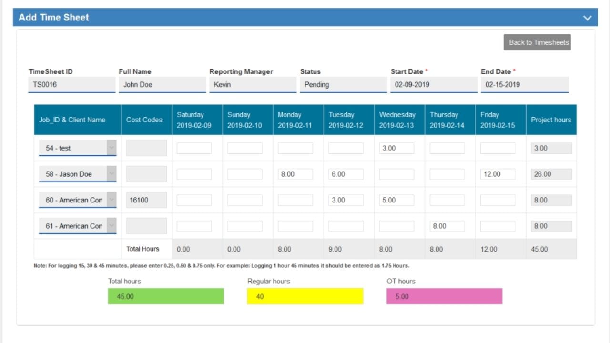
Task: Click the End Date field showing 02-15-2019
Action: (x=524, y=84)
